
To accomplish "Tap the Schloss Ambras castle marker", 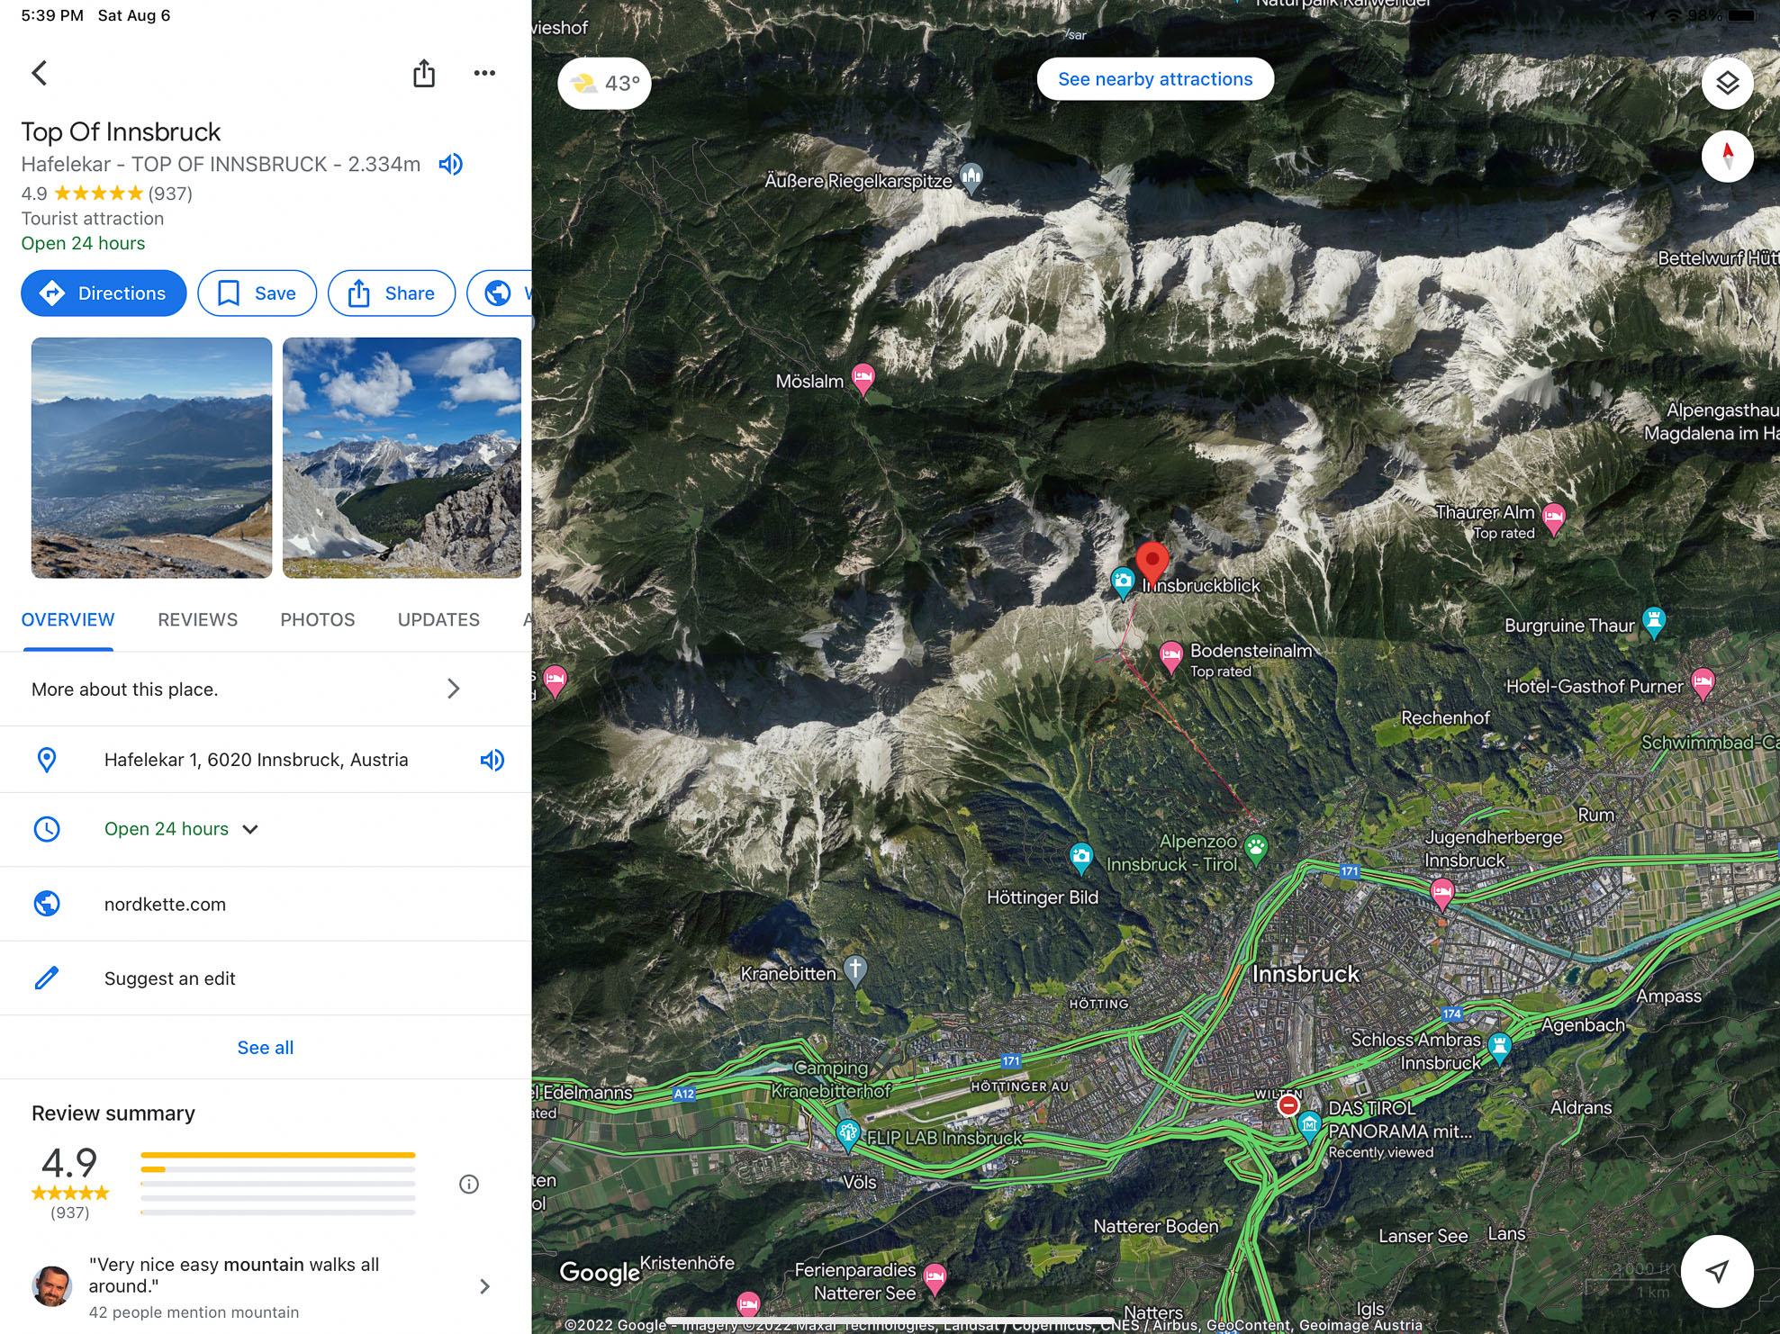I will [x=1498, y=1048].
